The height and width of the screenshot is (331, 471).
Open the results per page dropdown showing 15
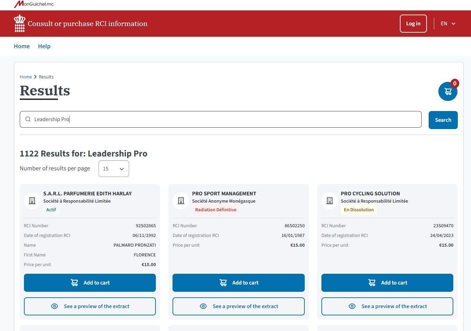(x=114, y=169)
